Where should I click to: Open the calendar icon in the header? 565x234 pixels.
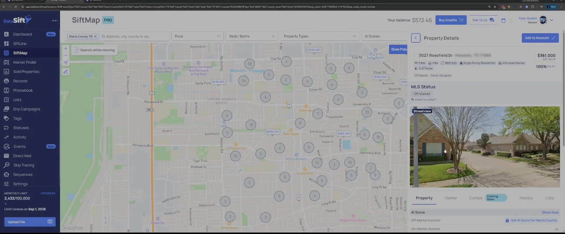503,20
